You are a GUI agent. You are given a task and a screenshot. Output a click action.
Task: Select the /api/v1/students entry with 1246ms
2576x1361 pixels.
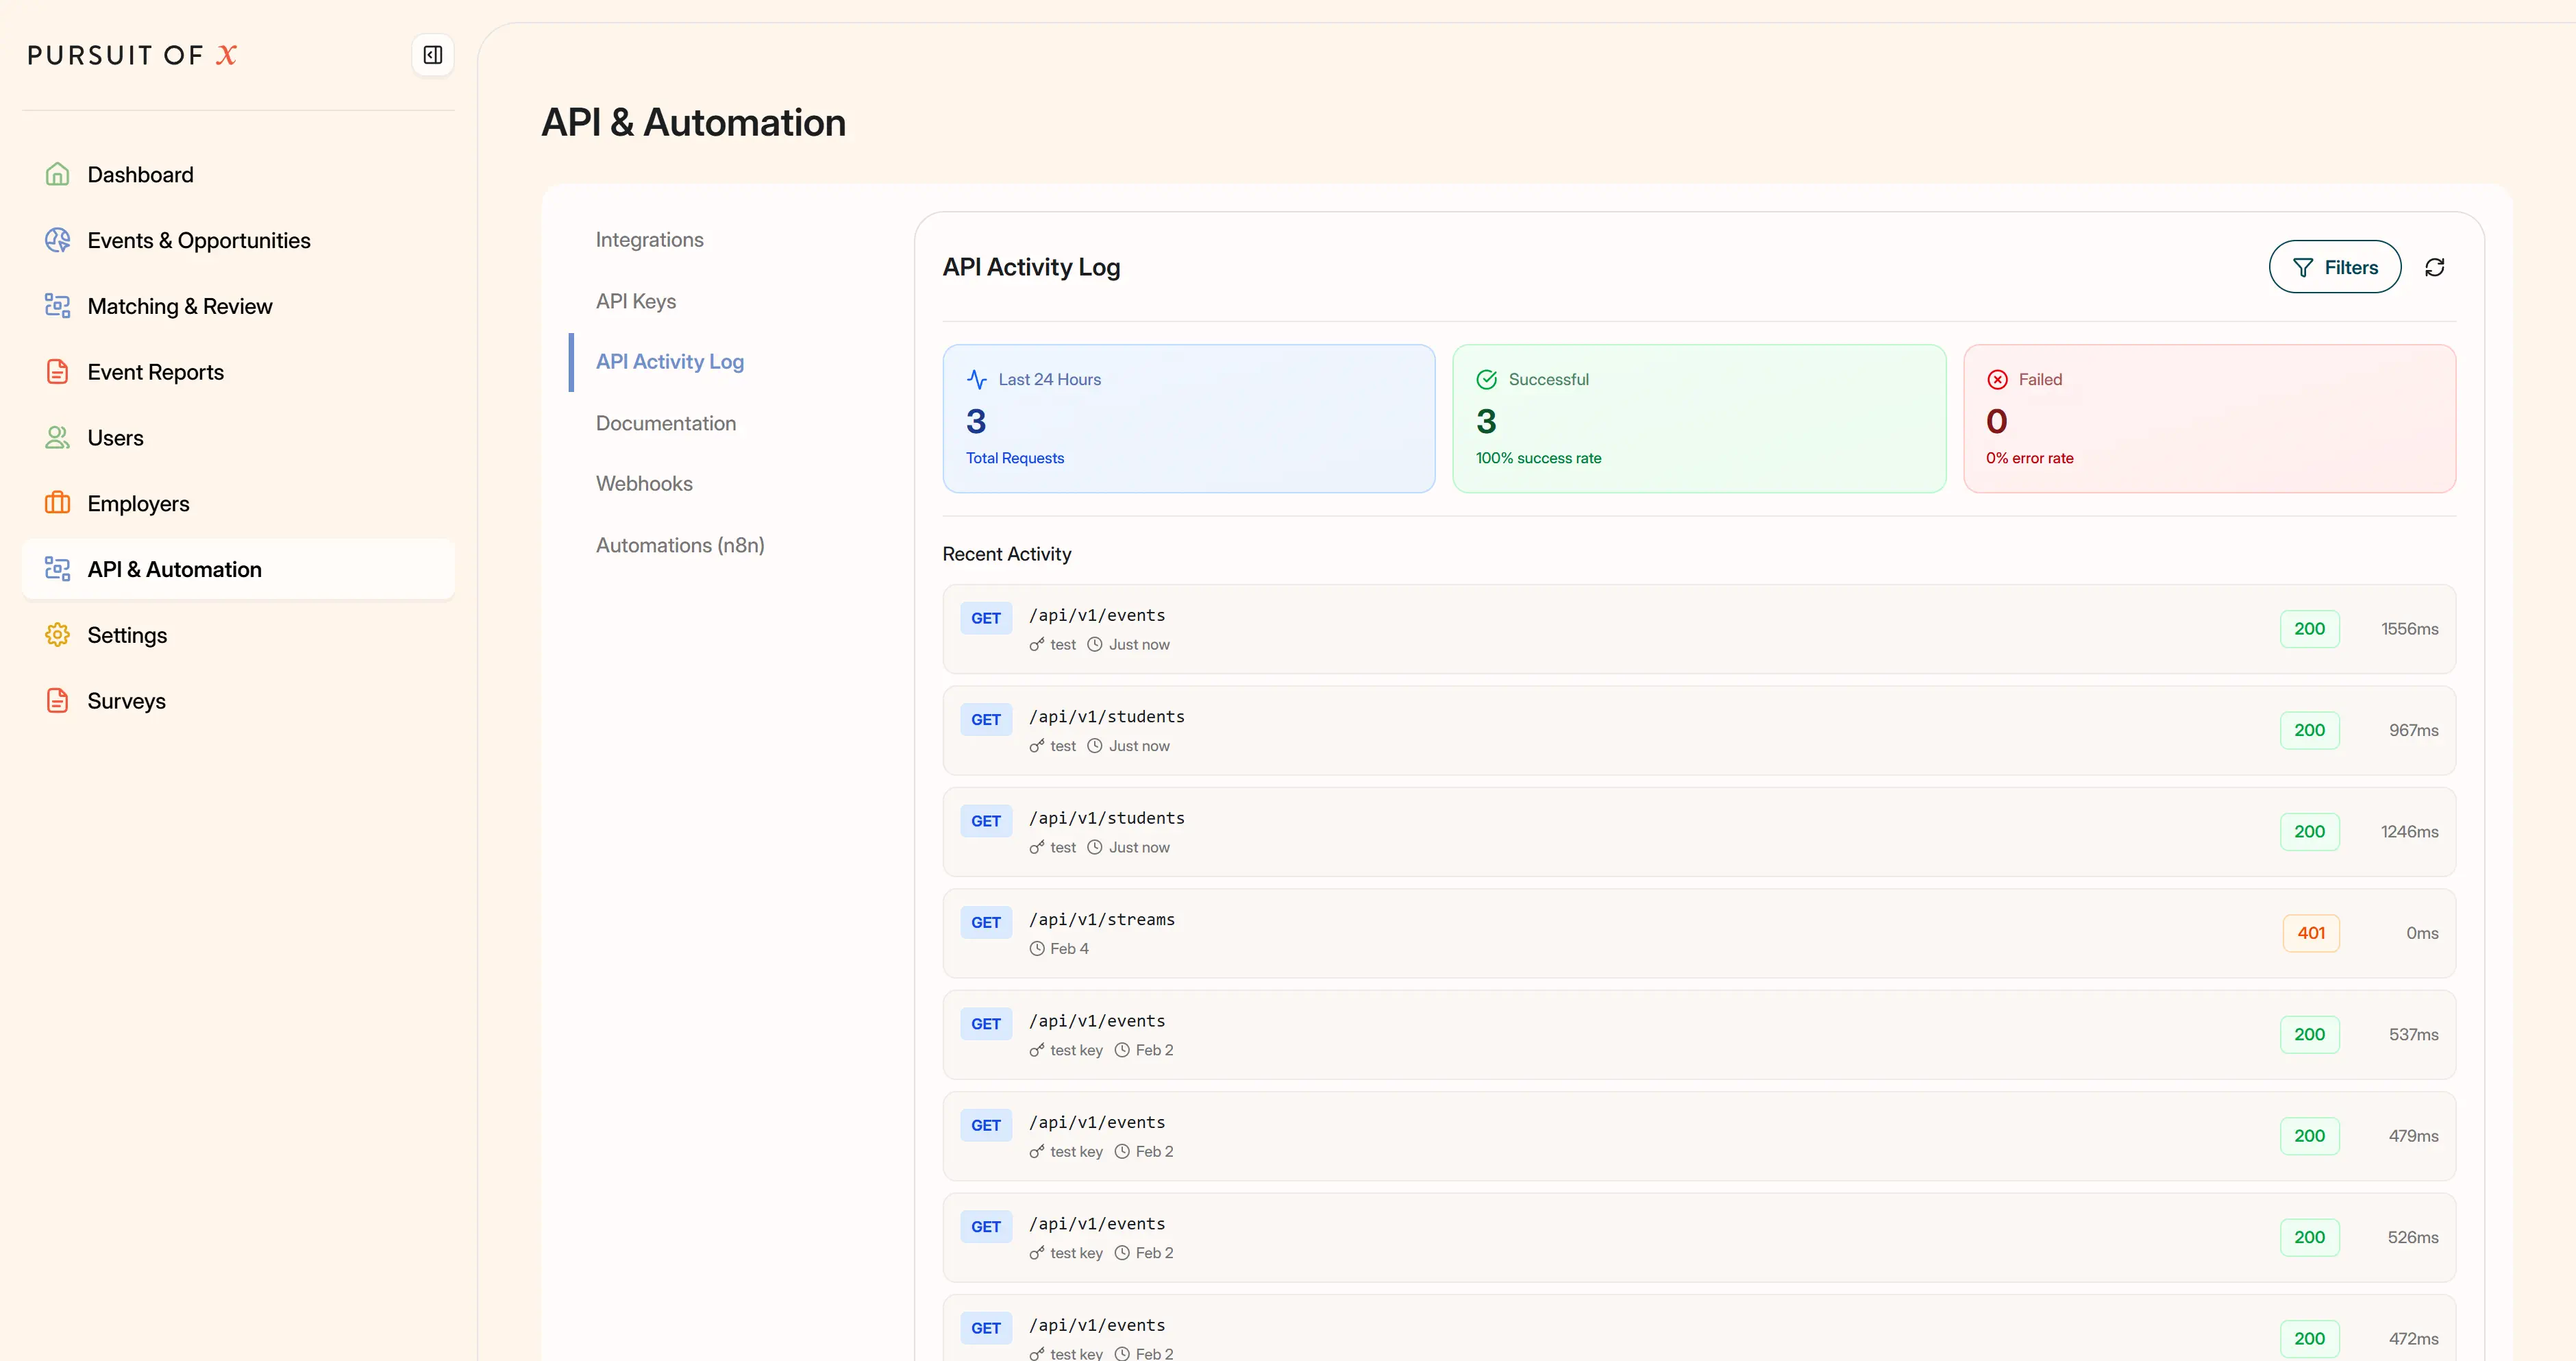[x=1698, y=832]
